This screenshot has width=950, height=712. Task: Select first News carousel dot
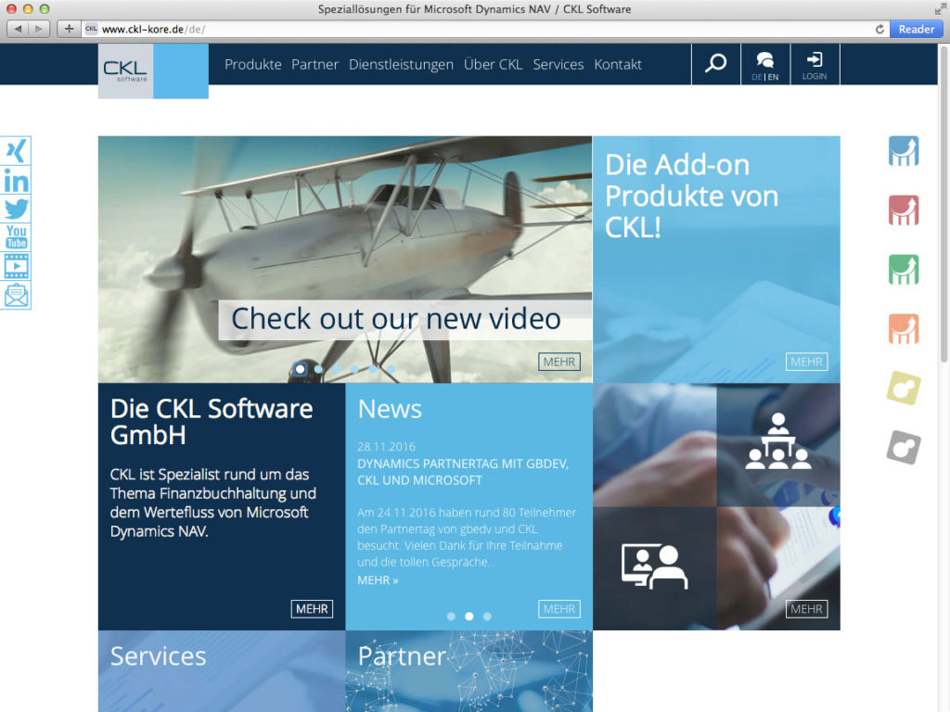[x=451, y=617]
